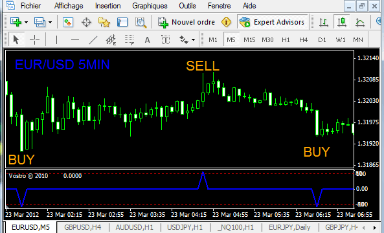The height and width of the screenshot is (233, 384).
Task: Click the Nouvel ordre button
Action: tap(186, 22)
